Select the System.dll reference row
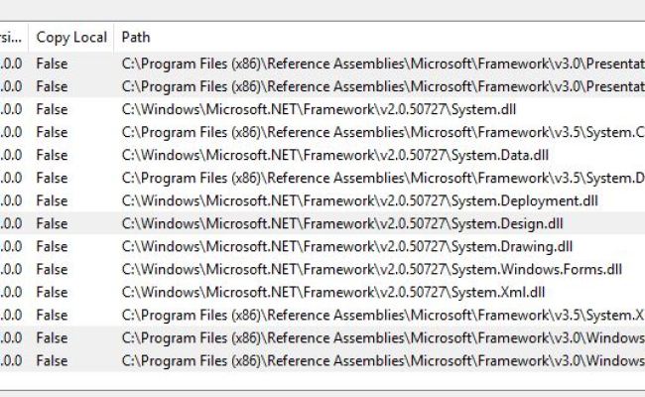645x397 pixels. (322, 109)
